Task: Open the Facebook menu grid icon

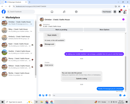Action: [x=115, y=12]
